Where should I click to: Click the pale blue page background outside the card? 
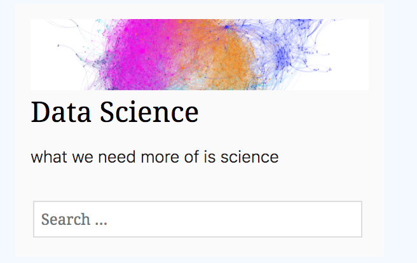tap(400, 127)
